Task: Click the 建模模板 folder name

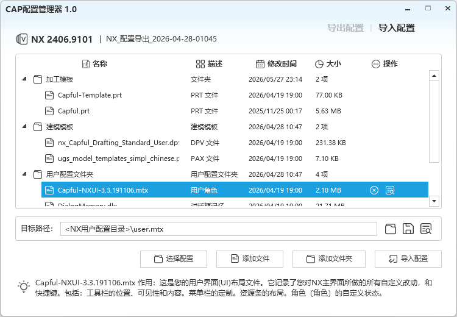Action: [60, 127]
